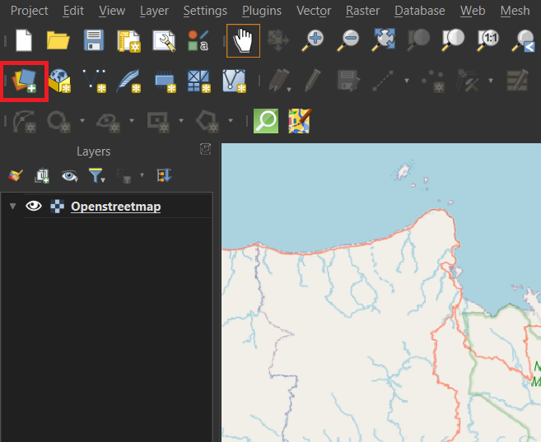The image size is (541, 442).
Task: Click the Zoom Full extent icon
Action: click(384, 40)
